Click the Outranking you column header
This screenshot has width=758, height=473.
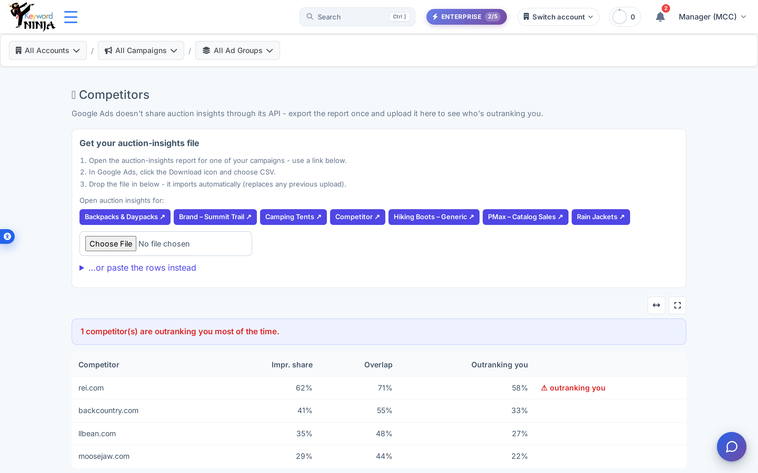(500, 365)
